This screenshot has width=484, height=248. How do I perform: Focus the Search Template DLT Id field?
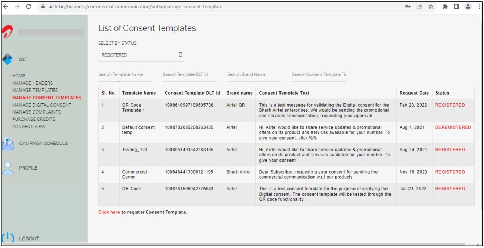click(189, 75)
